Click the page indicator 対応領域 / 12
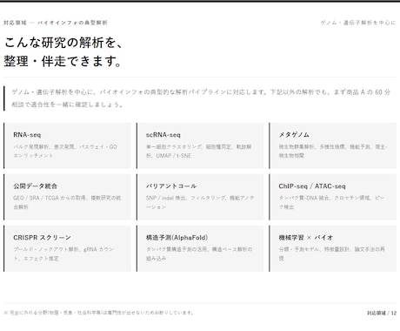The width and height of the screenshot is (400, 331). [x=382, y=313]
